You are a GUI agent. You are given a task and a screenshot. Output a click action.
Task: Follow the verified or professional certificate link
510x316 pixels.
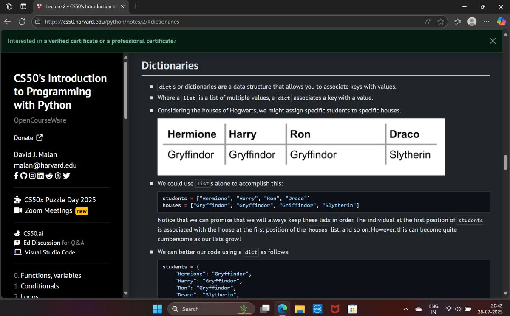108,41
